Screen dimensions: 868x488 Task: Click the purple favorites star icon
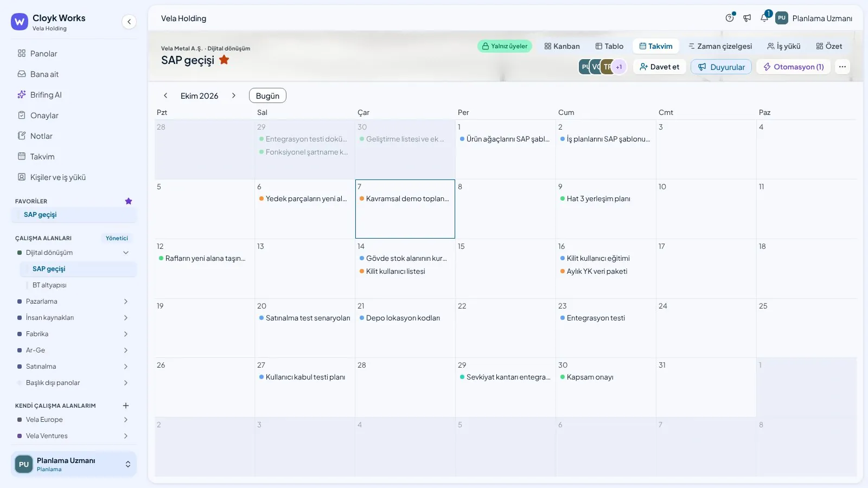click(129, 201)
